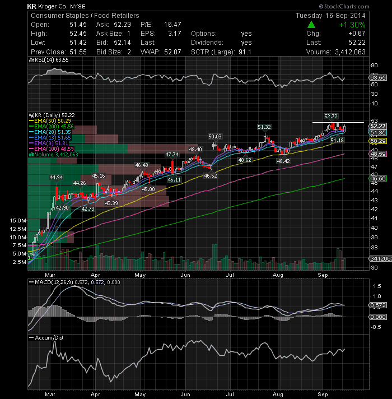The image size is (392, 399).
Task: Click the 'yes' next to Options
Action: 246,34
